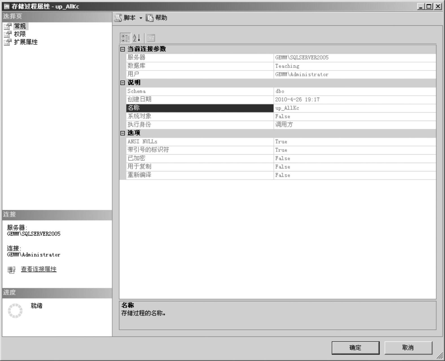Select the 已加密 property row
The image size is (445, 361).
point(281,159)
